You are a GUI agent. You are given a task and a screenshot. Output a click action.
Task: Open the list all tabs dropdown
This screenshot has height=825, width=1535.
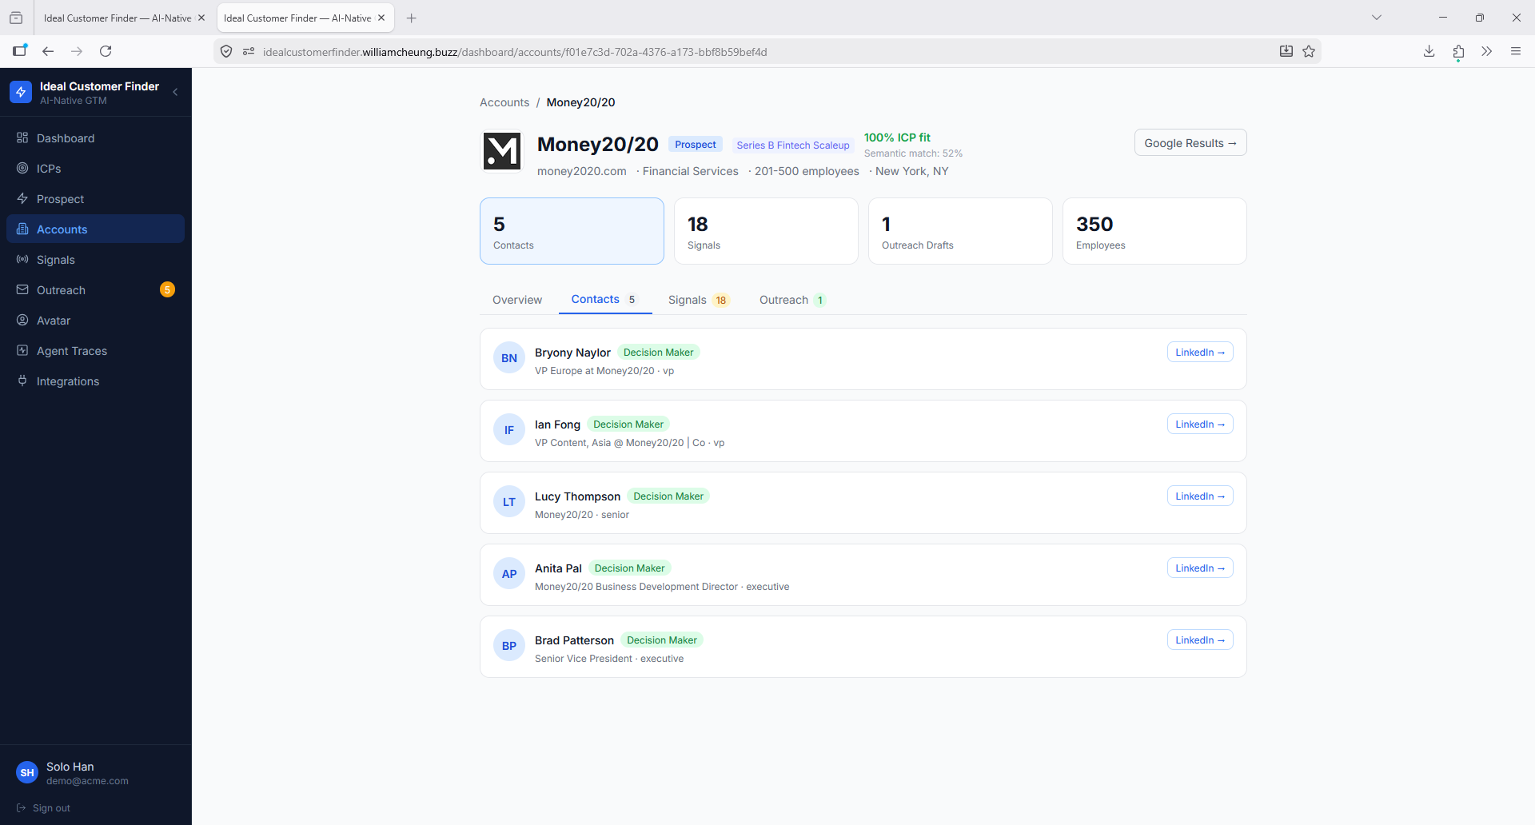point(1377,18)
